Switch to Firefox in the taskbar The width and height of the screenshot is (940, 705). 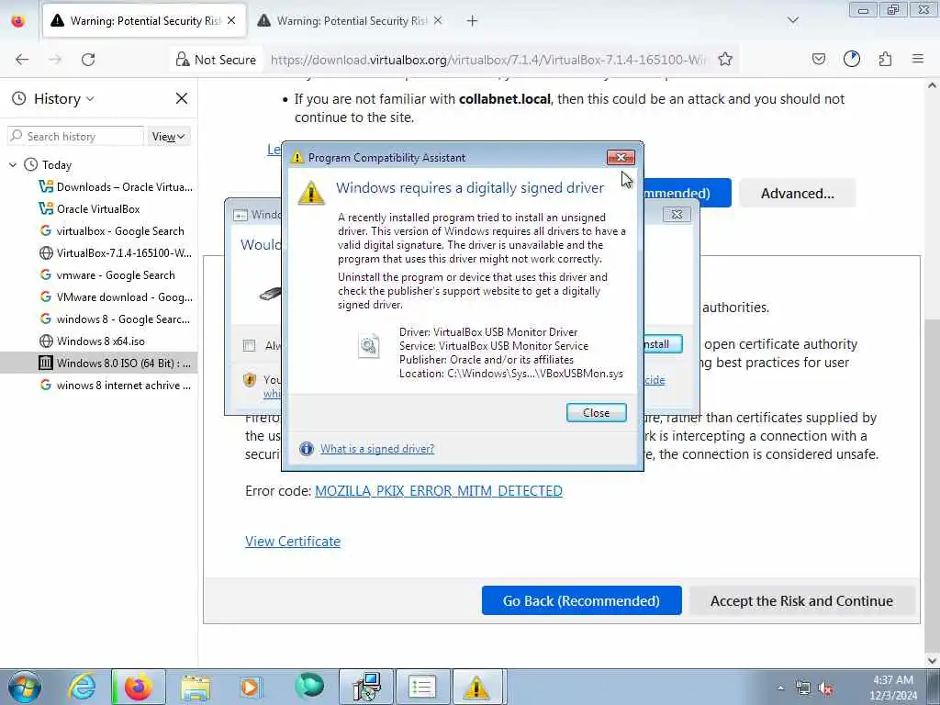139,687
